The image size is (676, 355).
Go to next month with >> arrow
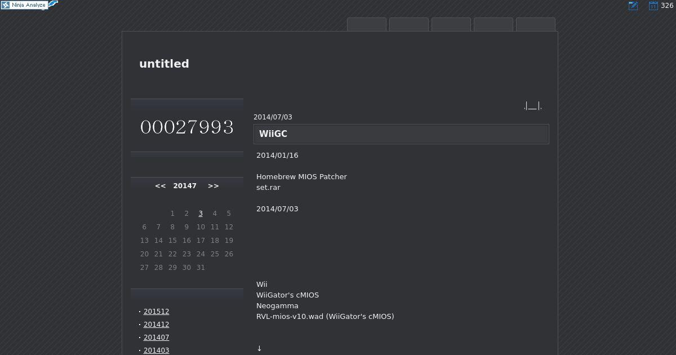tap(213, 186)
